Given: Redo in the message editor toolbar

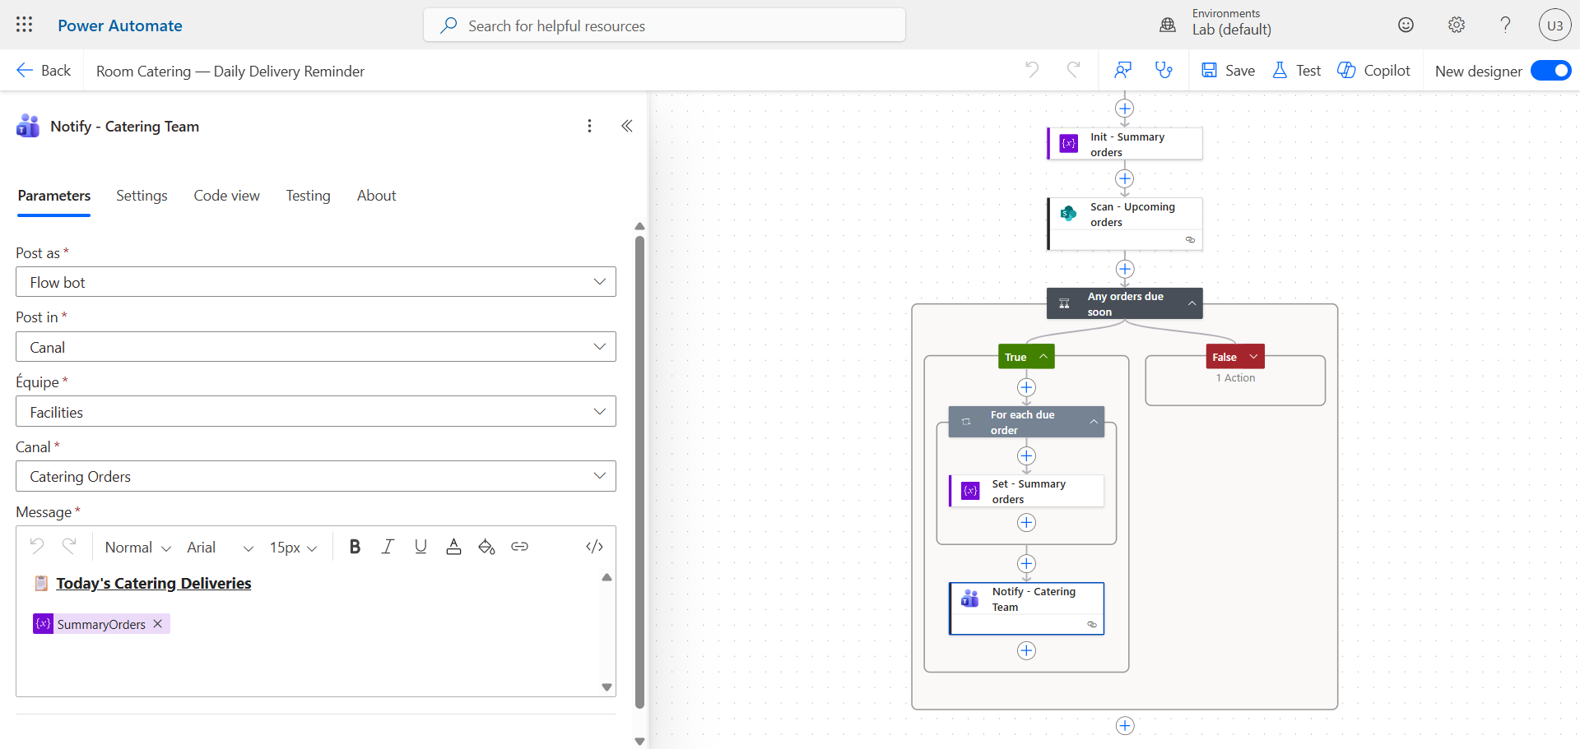Looking at the screenshot, I should tap(70, 546).
